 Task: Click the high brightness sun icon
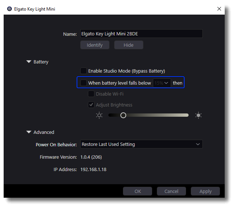[x=198, y=115]
